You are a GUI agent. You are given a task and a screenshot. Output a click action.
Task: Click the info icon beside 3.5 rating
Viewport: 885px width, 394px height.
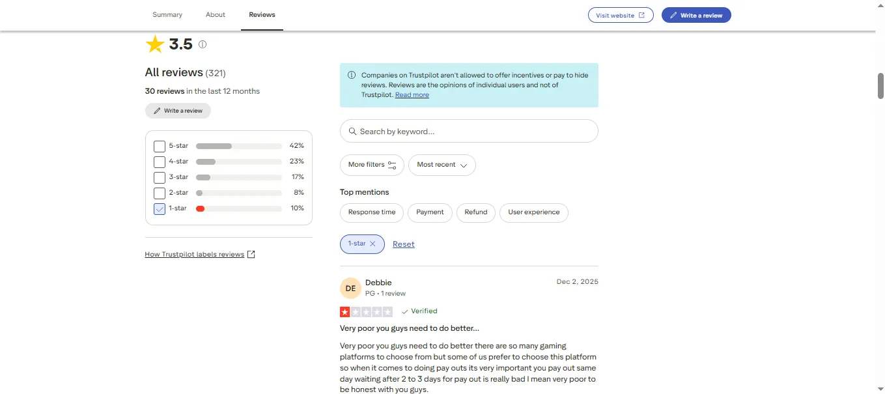coord(203,44)
